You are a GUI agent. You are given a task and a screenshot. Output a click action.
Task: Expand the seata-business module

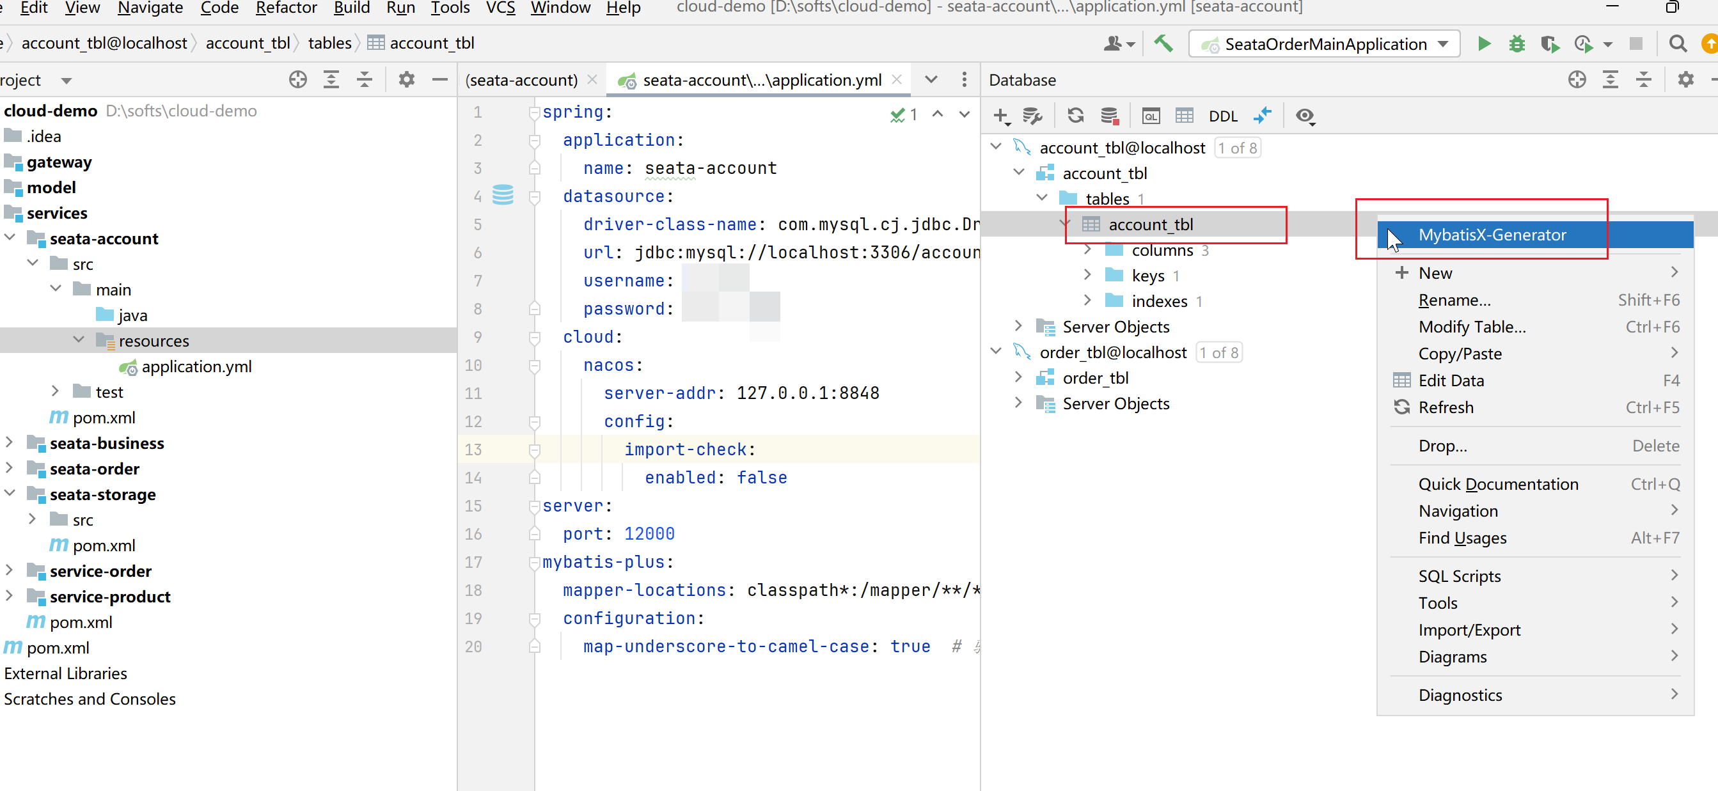pos(10,442)
